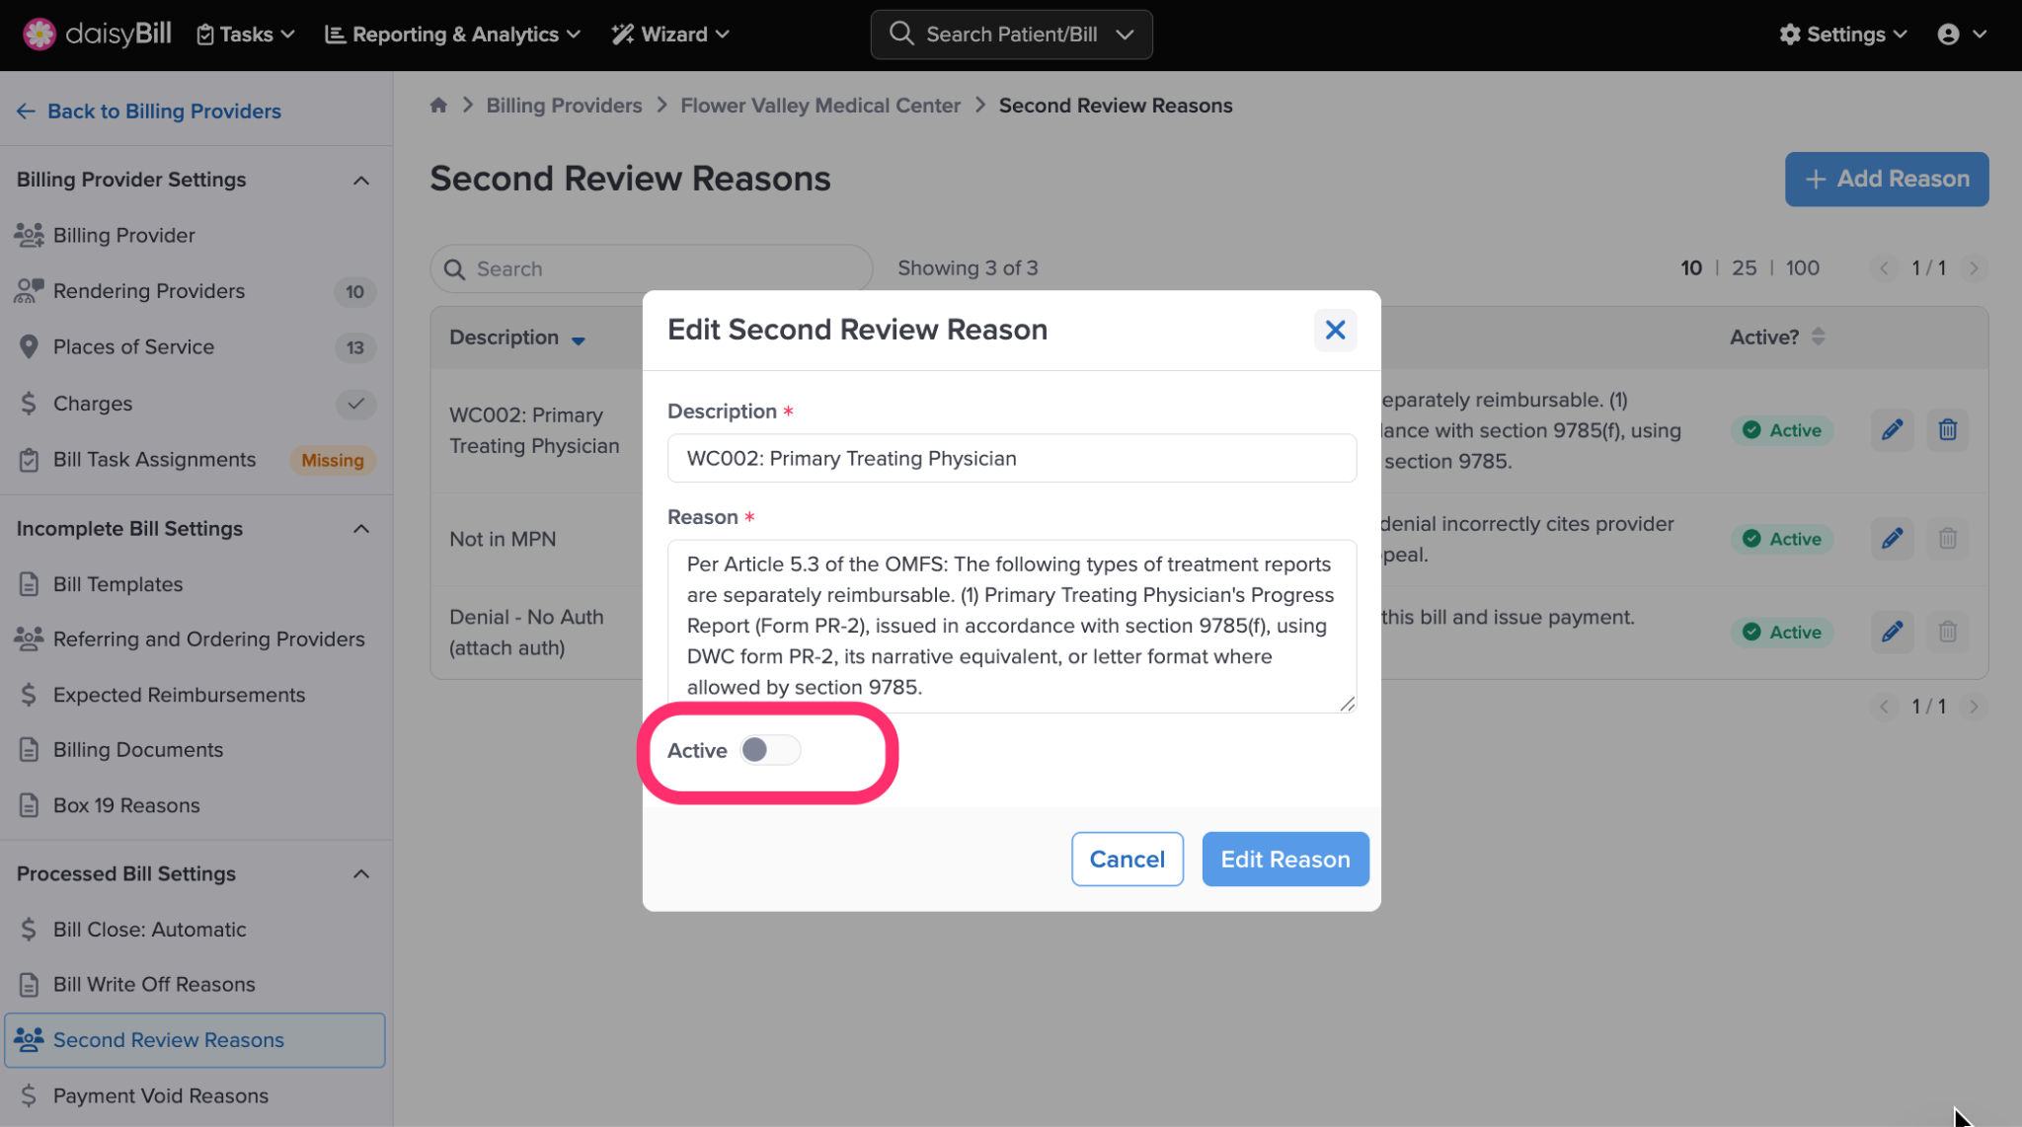Click the Places of Service pin icon
This screenshot has height=1127, width=2022.
[29, 347]
